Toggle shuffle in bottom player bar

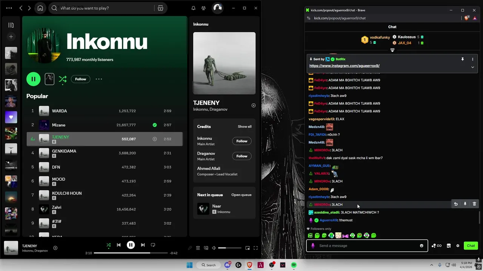pyautogui.click(x=109, y=245)
